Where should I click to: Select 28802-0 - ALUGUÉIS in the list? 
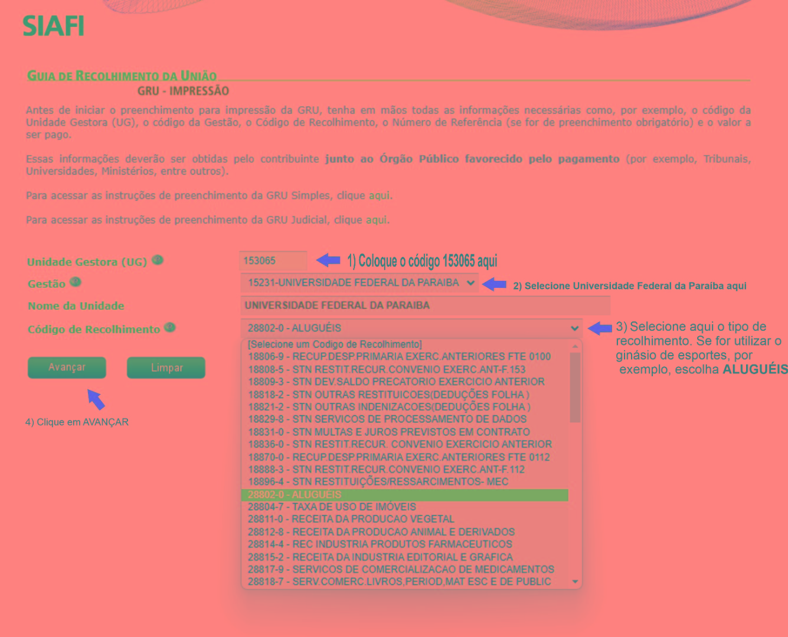[405, 495]
